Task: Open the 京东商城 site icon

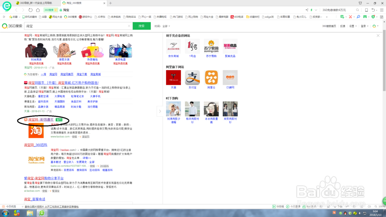Action: [173, 46]
